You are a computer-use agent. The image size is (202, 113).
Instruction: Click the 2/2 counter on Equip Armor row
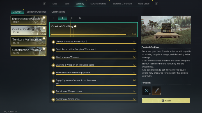pyautogui.click(x=134, y=80)
